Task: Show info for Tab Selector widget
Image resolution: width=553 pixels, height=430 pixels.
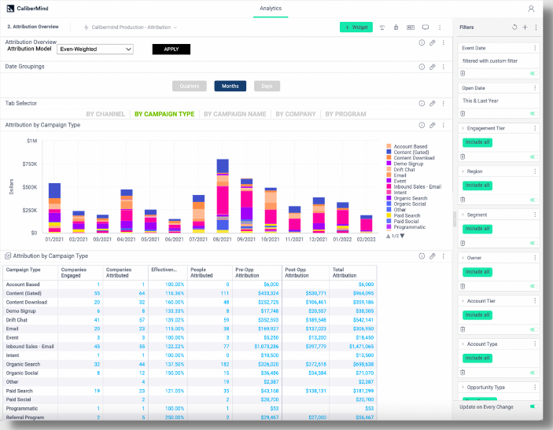Action: pyautogui.click(x=422, y=104)
